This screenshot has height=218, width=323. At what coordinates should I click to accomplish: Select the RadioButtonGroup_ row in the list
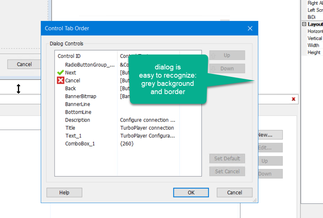click(x=90, y=65)
